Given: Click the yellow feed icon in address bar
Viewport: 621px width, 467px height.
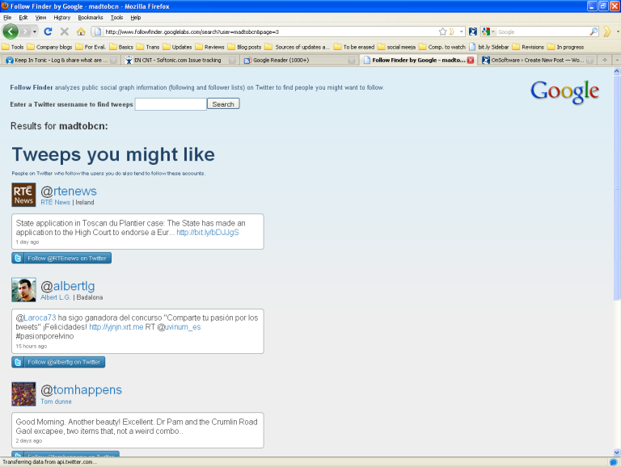Looking at the screenshot, I should click(x=451, y=32).
